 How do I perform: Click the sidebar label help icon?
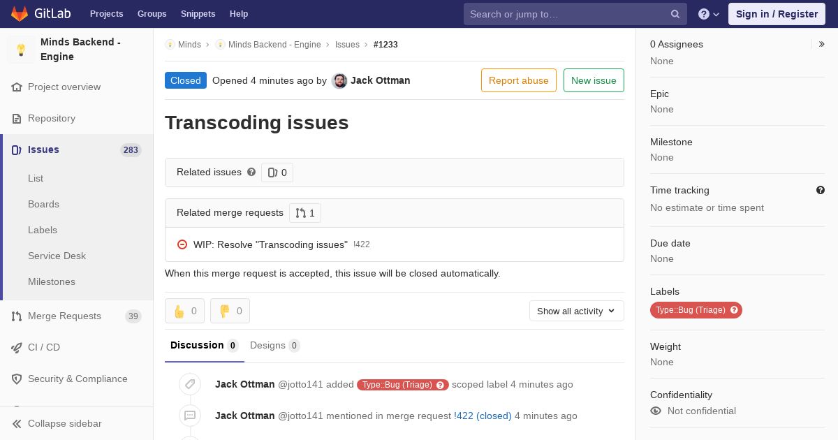point(734,310)
